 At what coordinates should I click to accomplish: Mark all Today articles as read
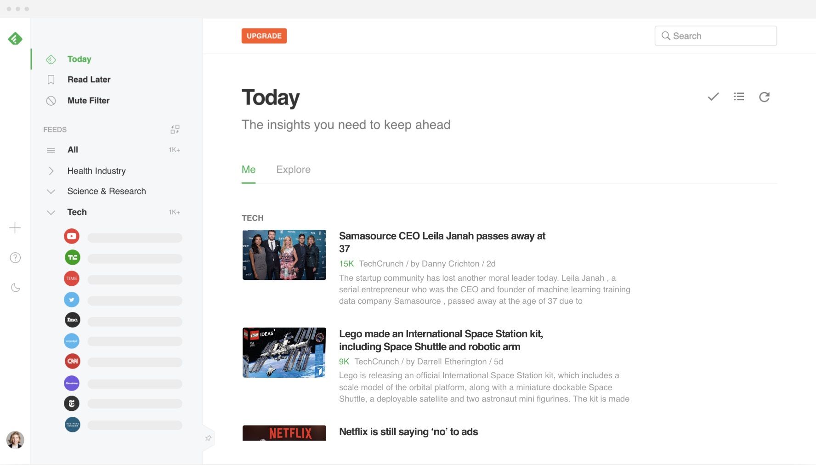[x=713, y=96]
